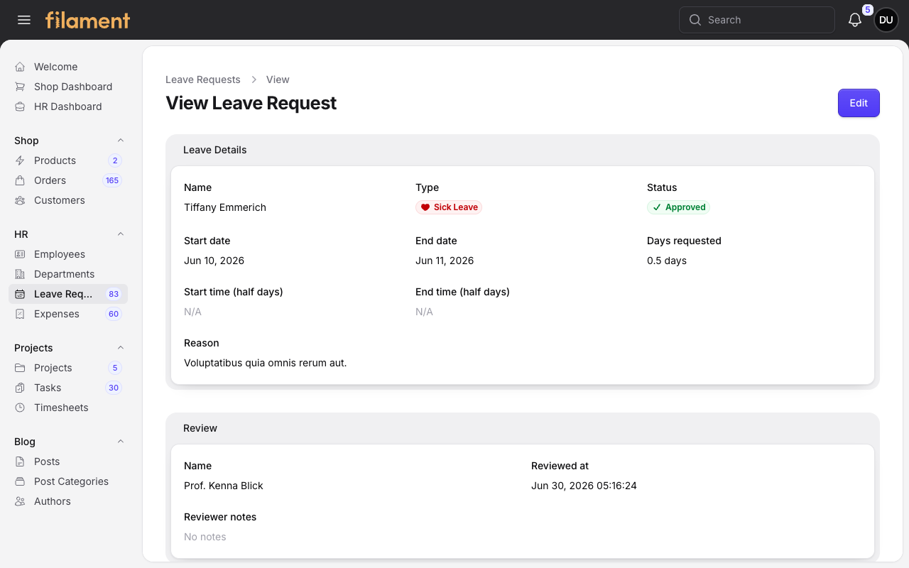Click the name Tiffany Emmerich
The height and width of the screenshot is (568, 909).
point(225,207)
